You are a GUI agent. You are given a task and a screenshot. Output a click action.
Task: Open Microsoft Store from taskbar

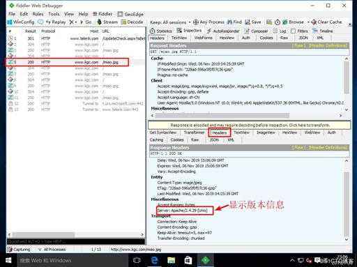[188, 260]
